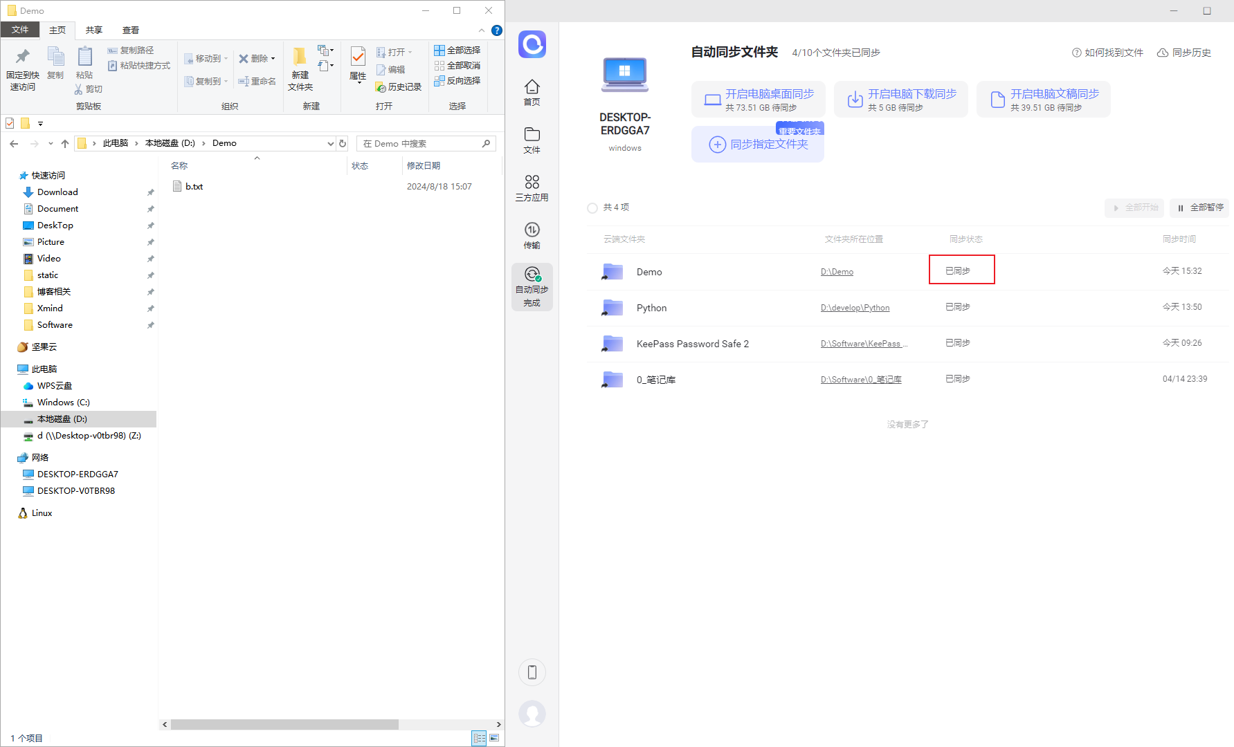Click 全部选择 select all in ribbon

tap(457, 50)
